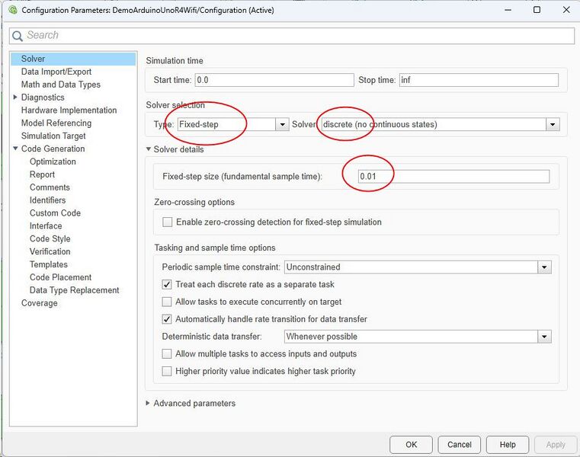Viewport: 580px width, 457px height.
Task: Open Data Type Replacement settings
Action: [75, 290]
